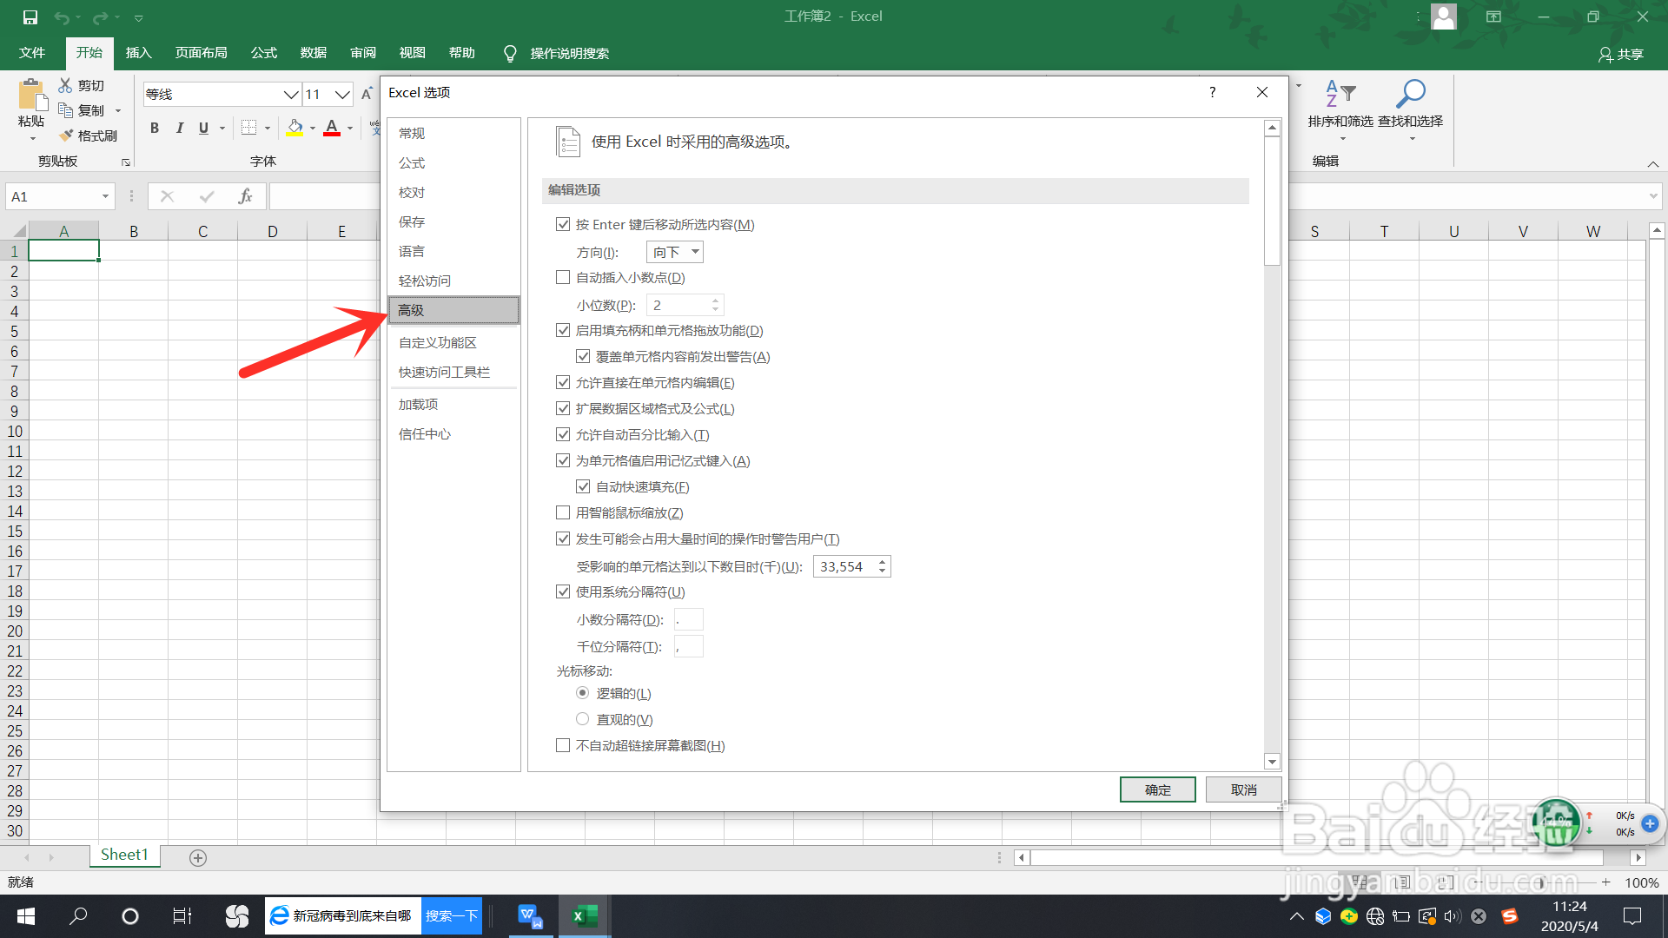This screenshot has height=938, width=1668.
Task: Open the Font Color dropdown arrow
Action: tap(349, 128)
